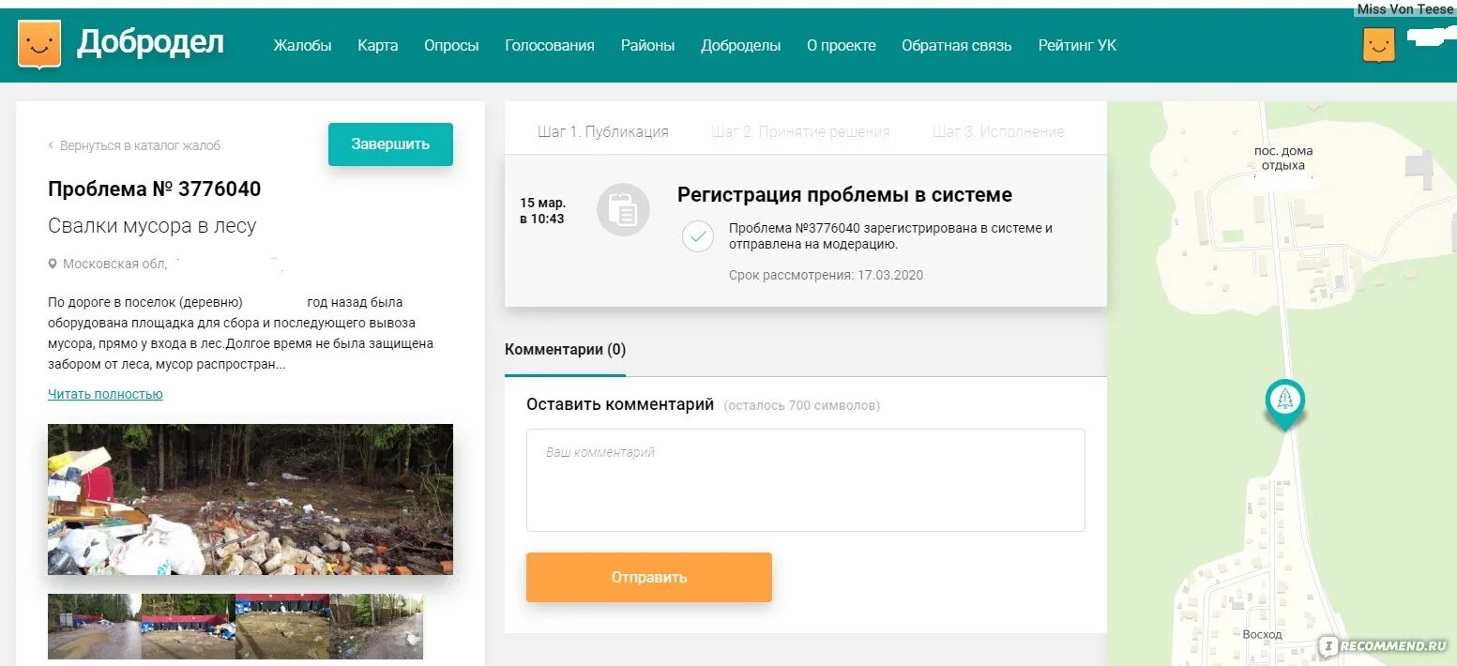Open О проекте page
This screenshot has height=666, width=1457.
(842, 45)
